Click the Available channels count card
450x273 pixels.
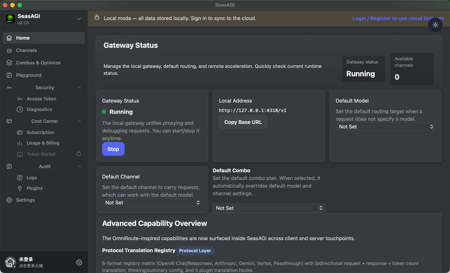click(412, 69)
